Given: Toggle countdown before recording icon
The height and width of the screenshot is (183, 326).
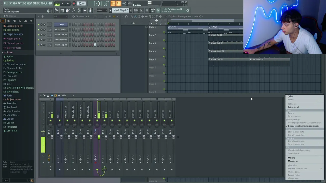Looking at the screenshot, I should tap(118, 4).
